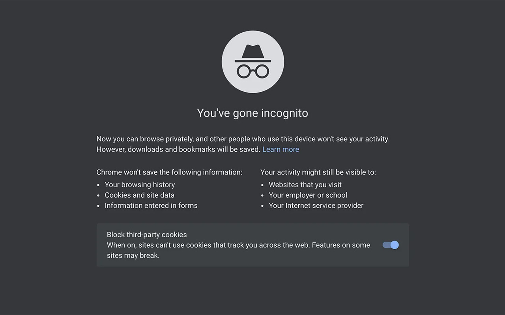Click the Chrome won't save information header
The image size is (505, 315).
pos(170,172)
